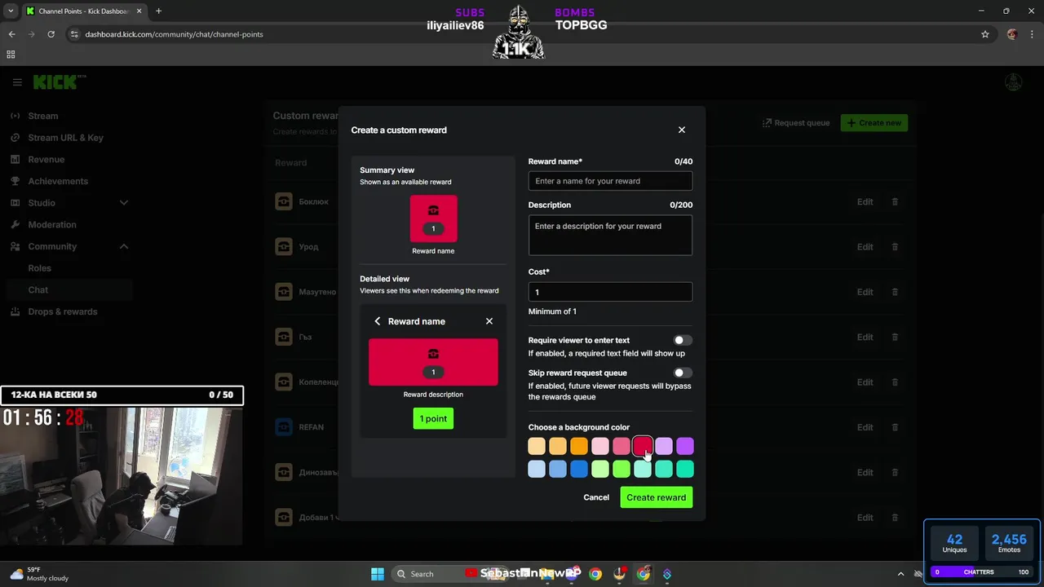
Task: Collapse the Community sidebar section
Action: [x=124, y=246]
